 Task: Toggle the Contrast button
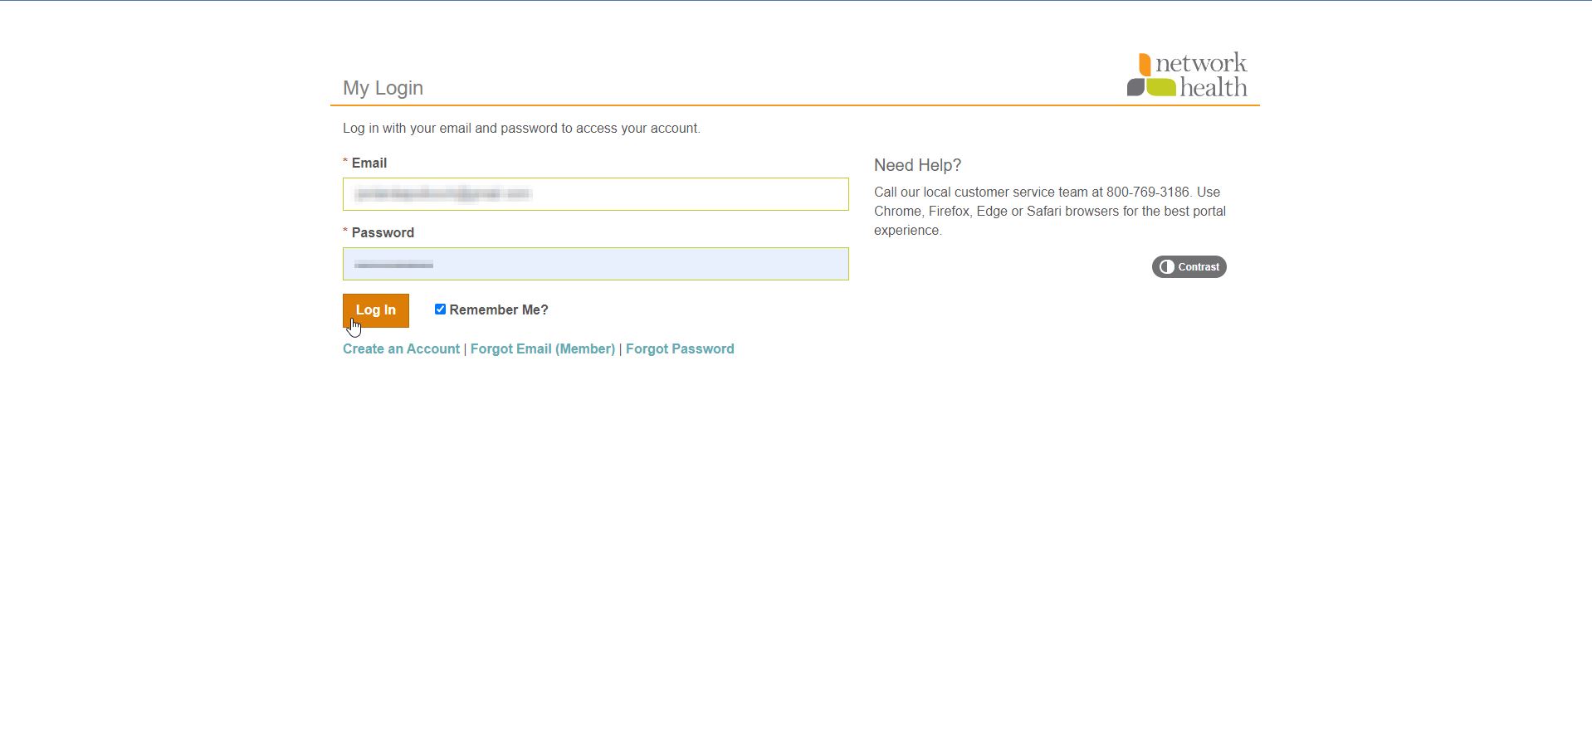coord(1189,266)
